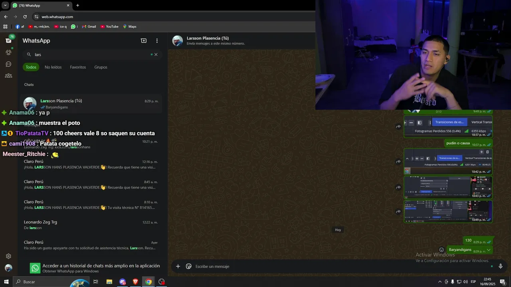The height and width of the screenshot is (287, 511).
Task: Select the Grupos filter
Action: (x=101, y=67)
